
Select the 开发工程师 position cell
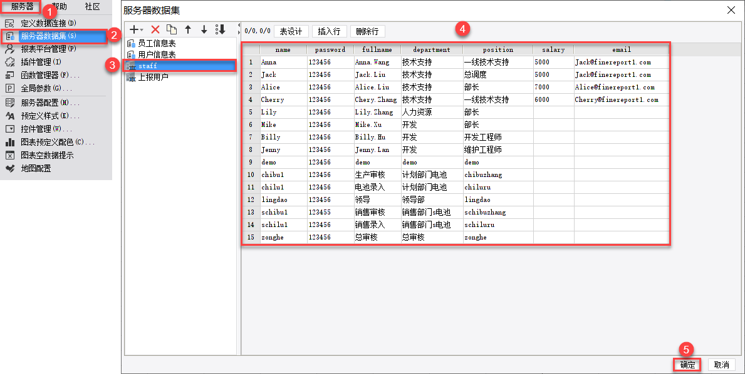click(498, 138)
